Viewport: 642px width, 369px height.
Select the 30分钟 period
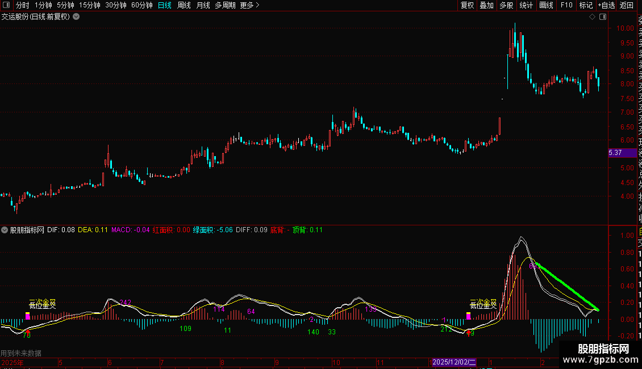[116, 5]
